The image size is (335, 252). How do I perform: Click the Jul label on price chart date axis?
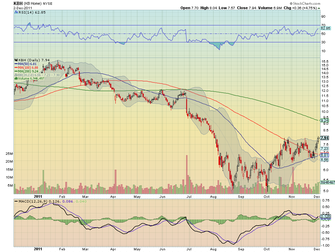189,196
